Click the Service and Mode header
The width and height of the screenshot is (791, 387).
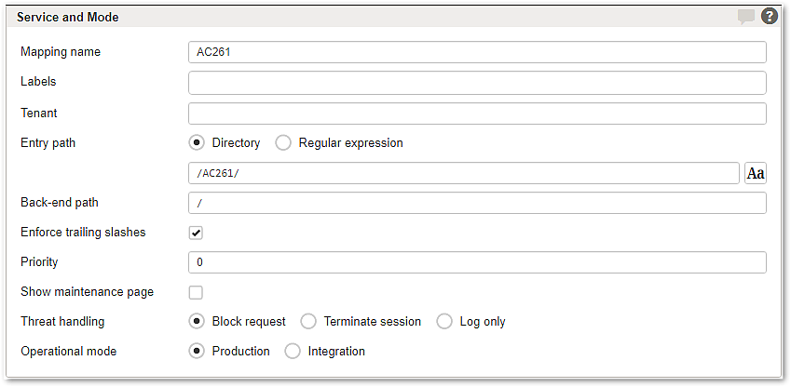coord(68,17)
